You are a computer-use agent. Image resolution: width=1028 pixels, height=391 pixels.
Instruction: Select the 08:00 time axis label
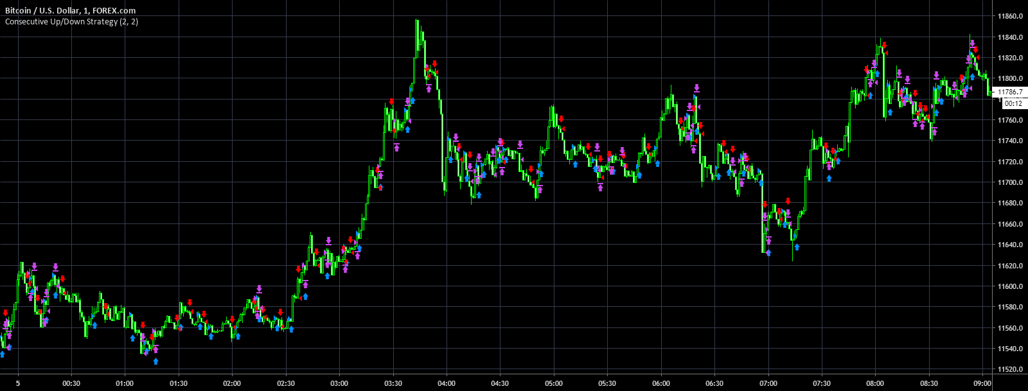click(x=875, y=383)
